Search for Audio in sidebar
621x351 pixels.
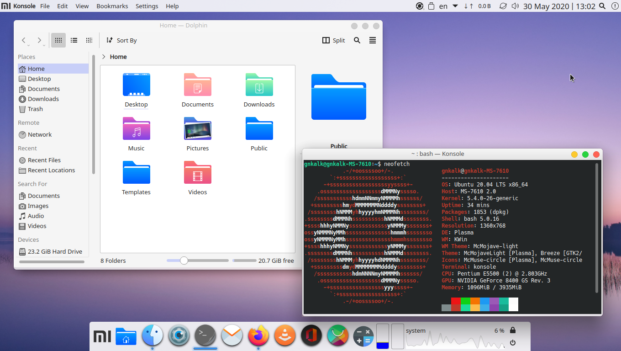[53, 216]
